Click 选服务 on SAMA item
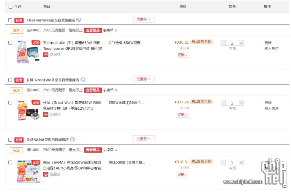Image resolution: width=291 pixels, height=192 pixels. point(55,174)
